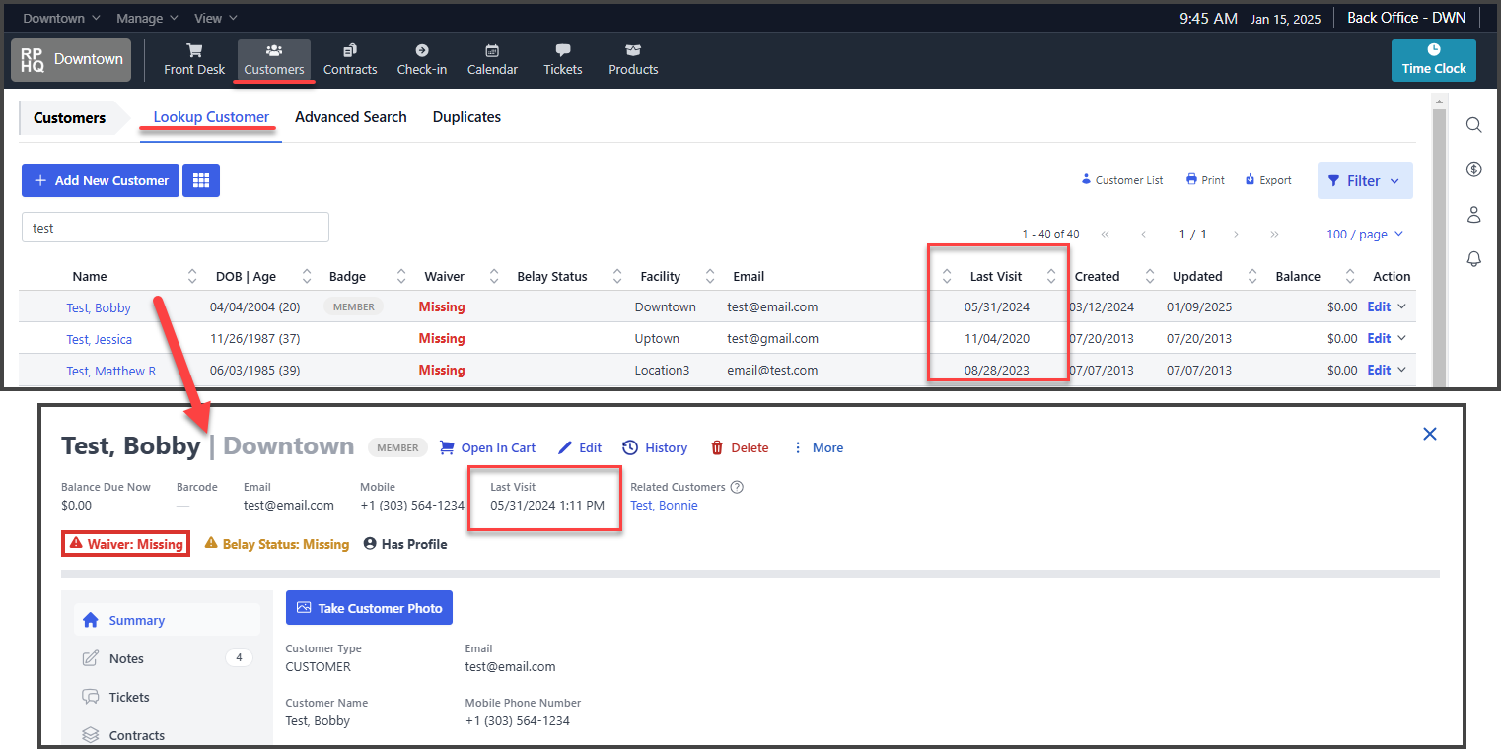Viewport: 1501px width, 749px height.
Task: Open the Contracts toolbar item
Action: coord(350,59)
